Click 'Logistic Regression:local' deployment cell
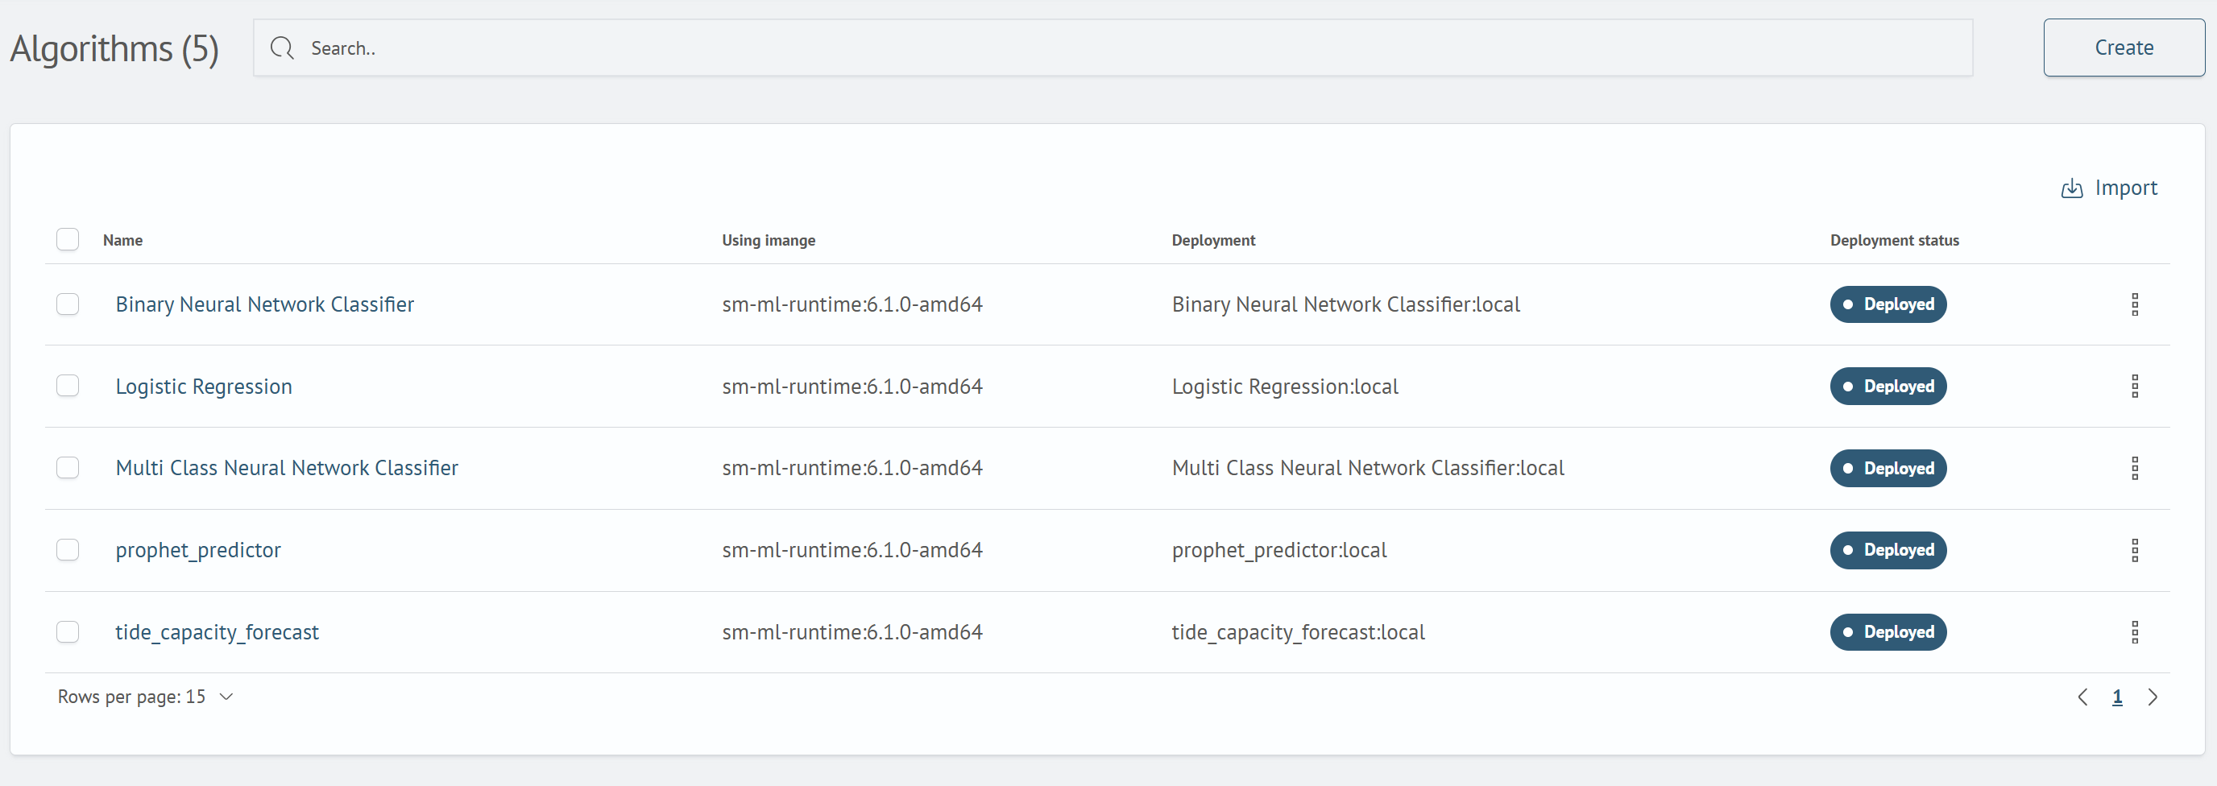This screenshot has width=2217, height=786. tap(1285, 386)
